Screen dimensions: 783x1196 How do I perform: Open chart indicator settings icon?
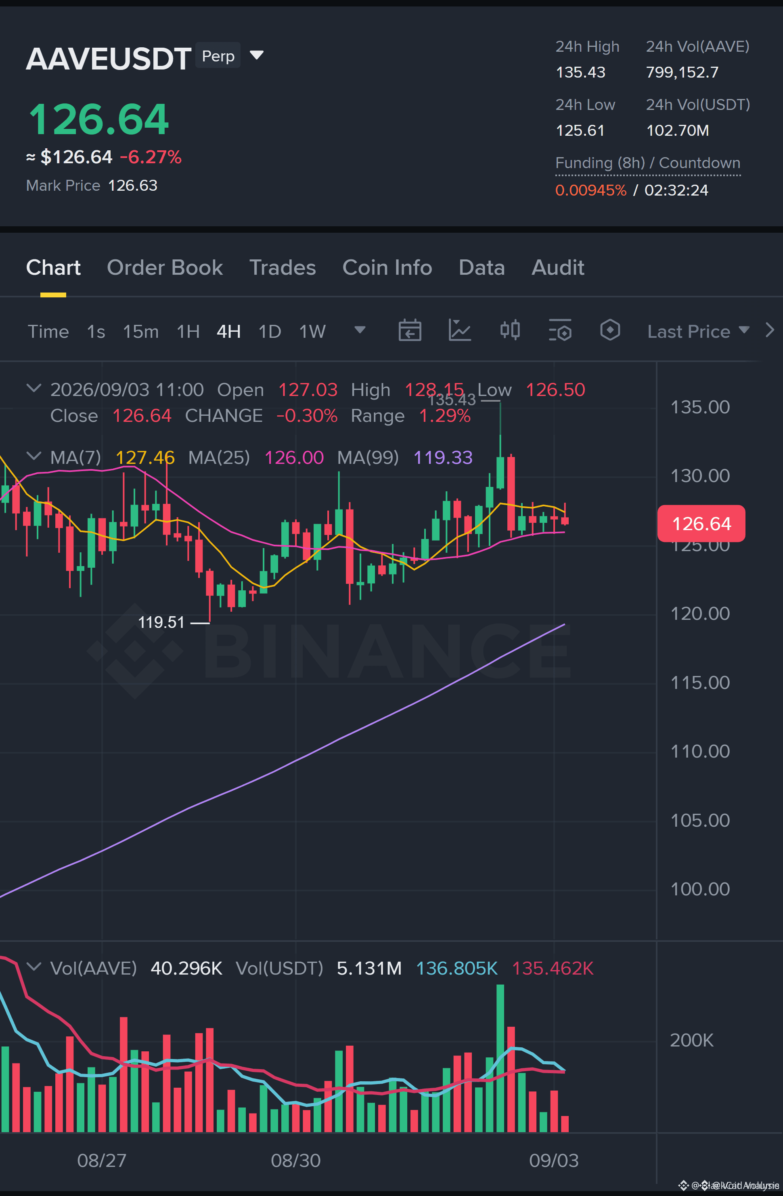pyautogui.click(x=560, y=330)
